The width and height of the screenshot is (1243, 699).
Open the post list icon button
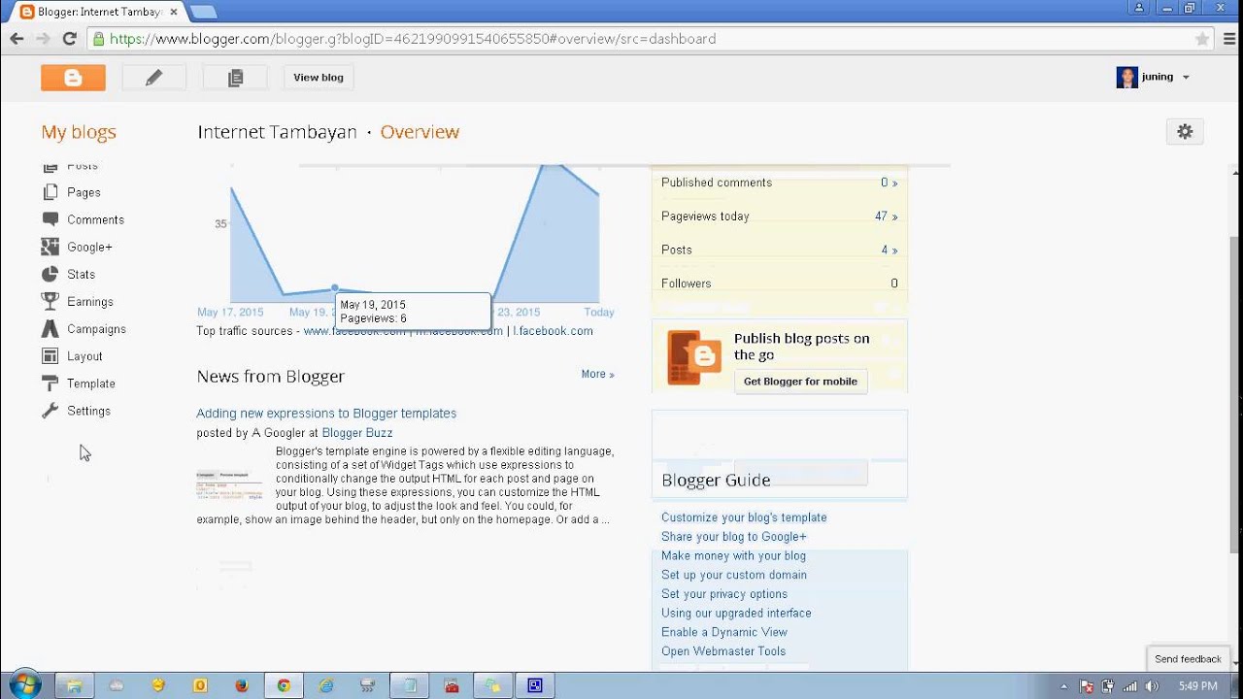click(235, 78)
